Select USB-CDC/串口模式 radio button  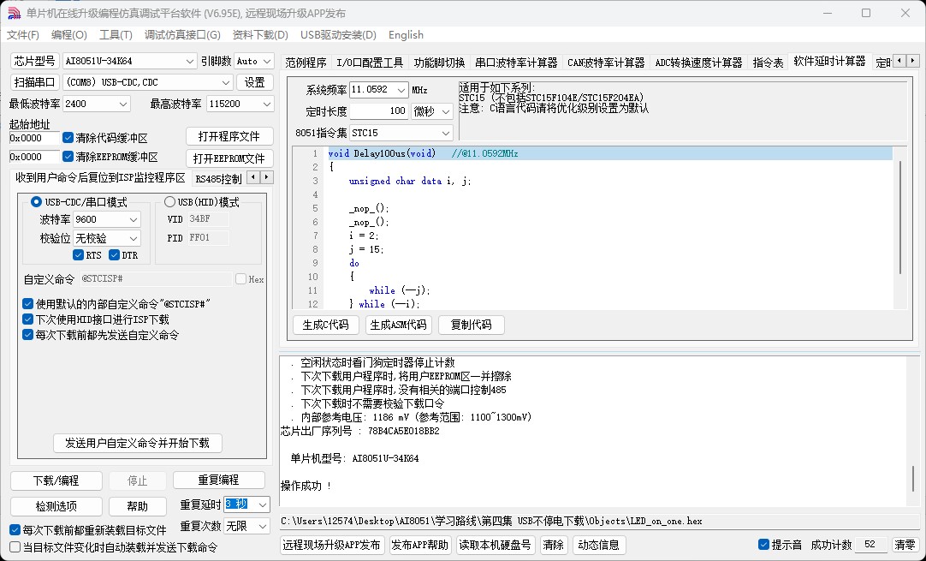tap(36, 202)
